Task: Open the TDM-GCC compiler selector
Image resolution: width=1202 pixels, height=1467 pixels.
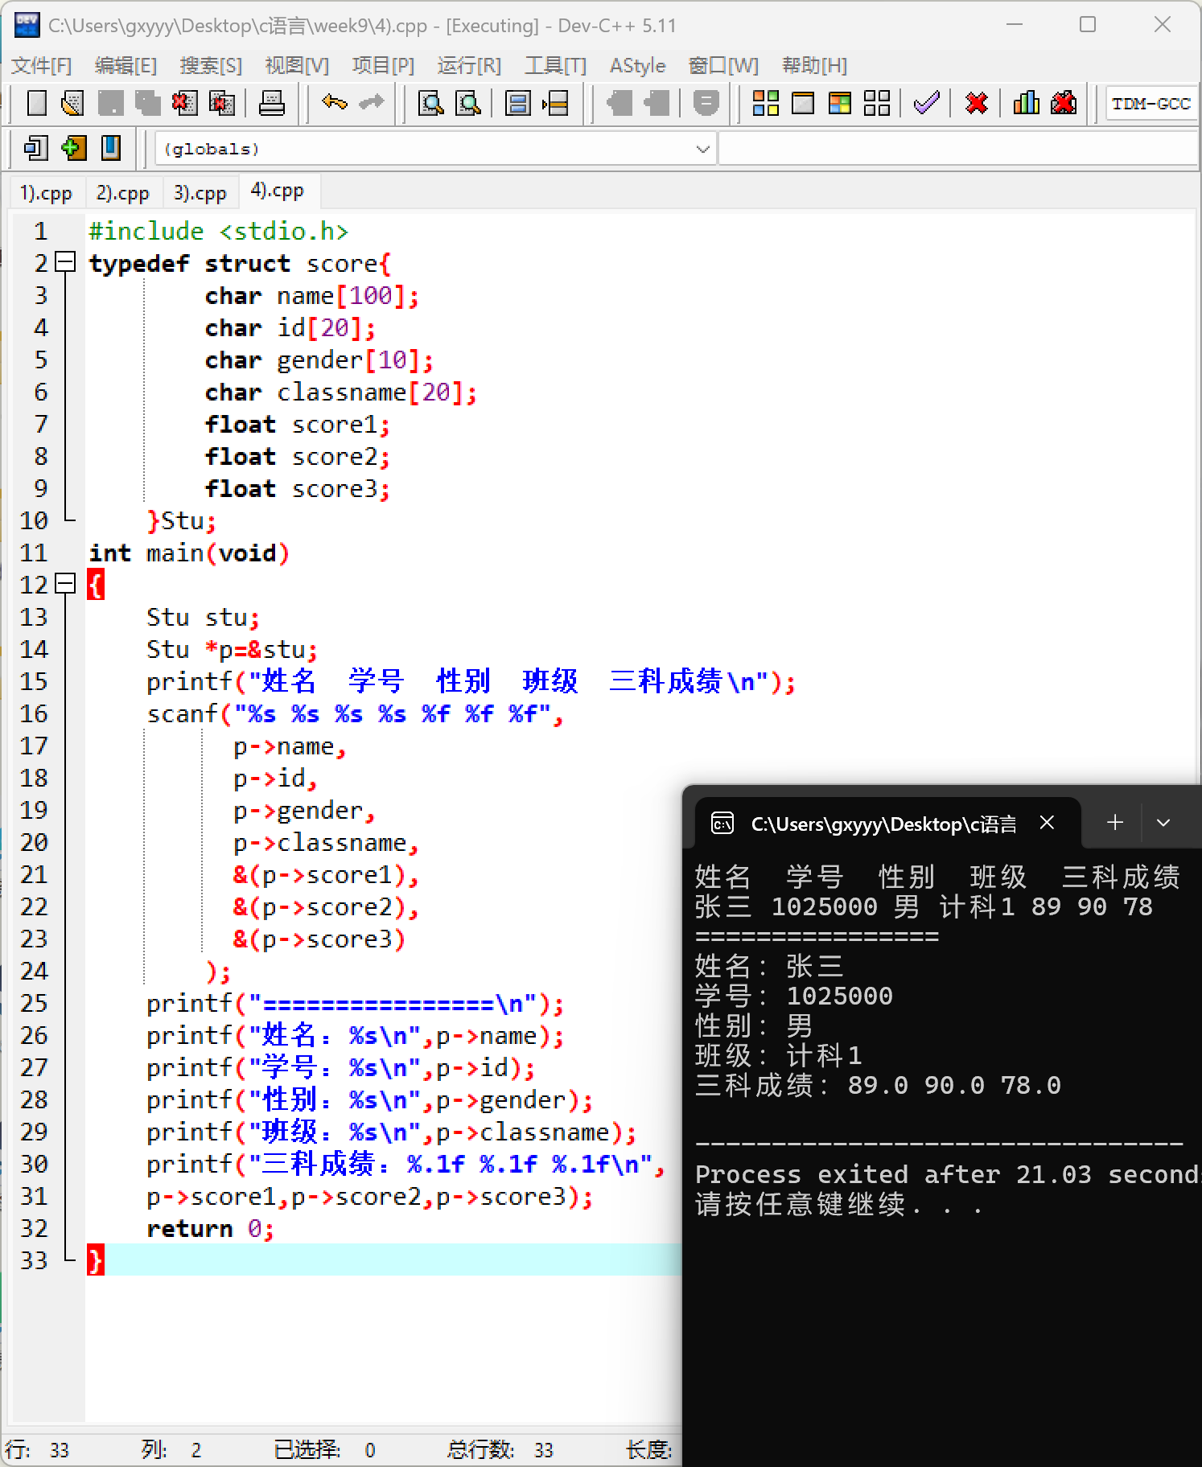Action: (x=1151, y=104)
